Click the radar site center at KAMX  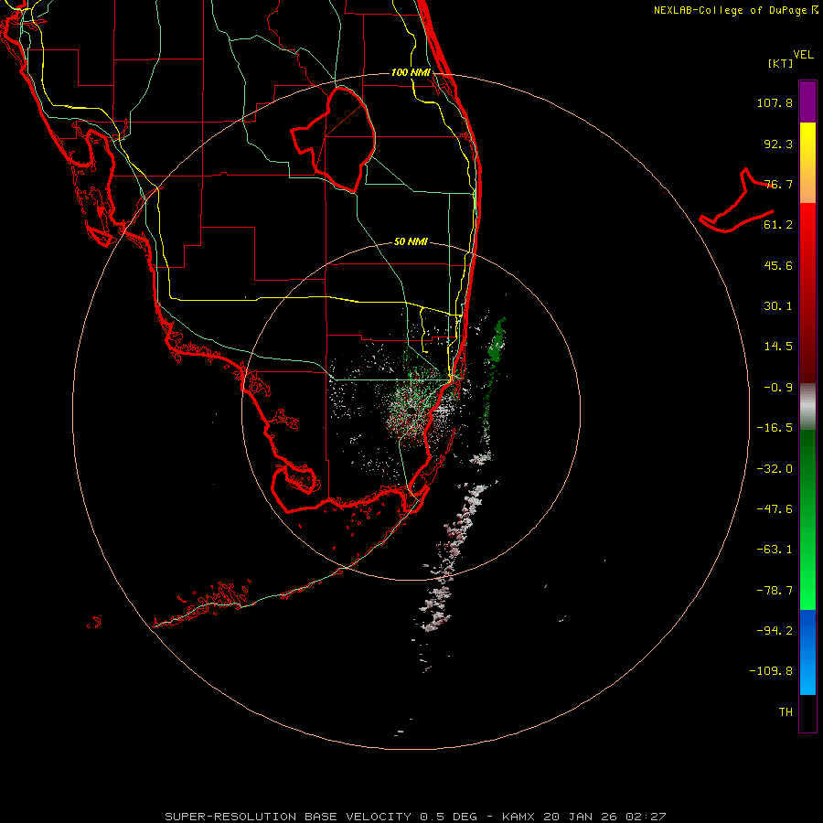tap(411, 411)
